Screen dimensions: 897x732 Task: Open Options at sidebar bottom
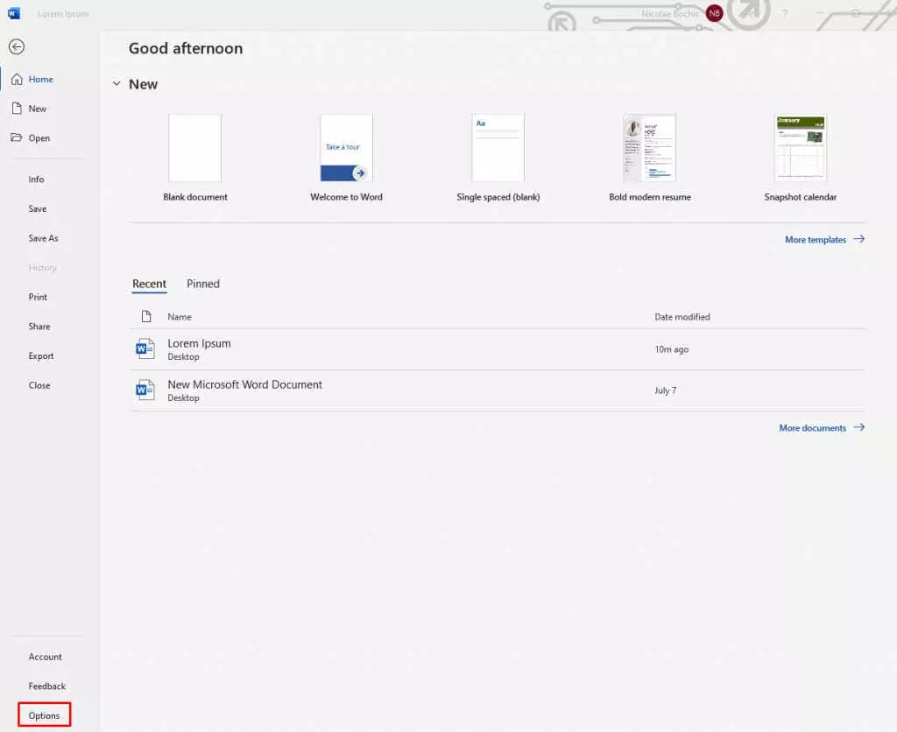pos(44,715)
